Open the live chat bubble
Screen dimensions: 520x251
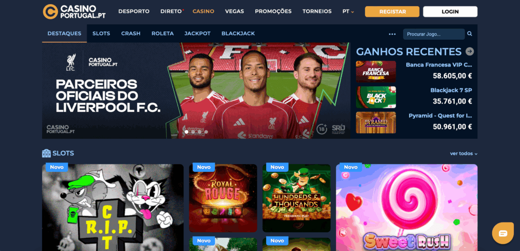tap(503, 233)
